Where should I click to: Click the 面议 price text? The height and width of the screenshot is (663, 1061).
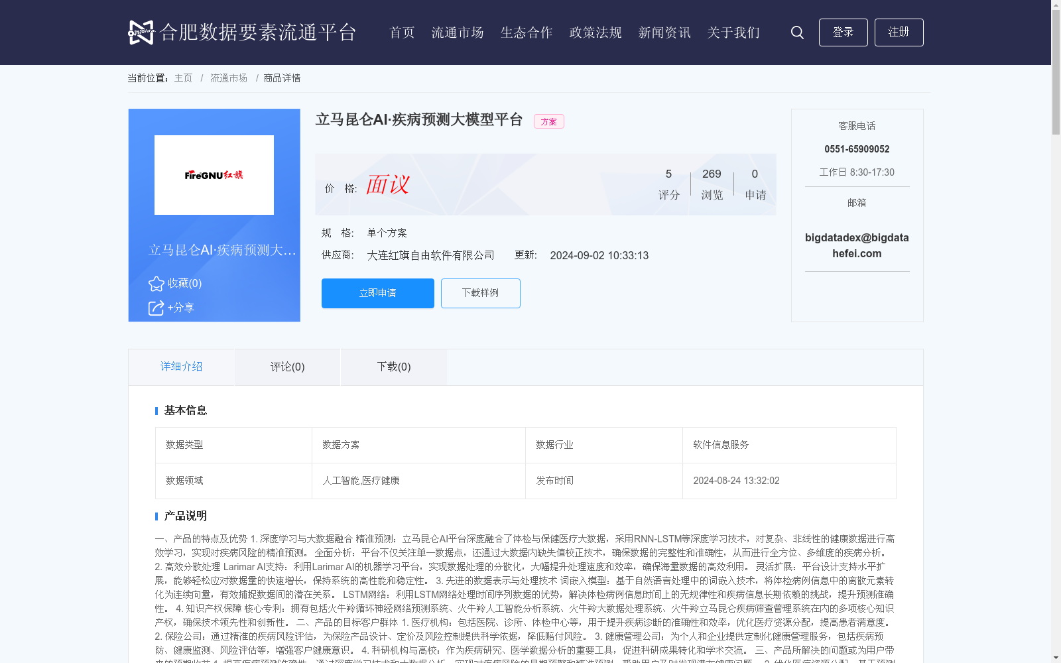388,184
